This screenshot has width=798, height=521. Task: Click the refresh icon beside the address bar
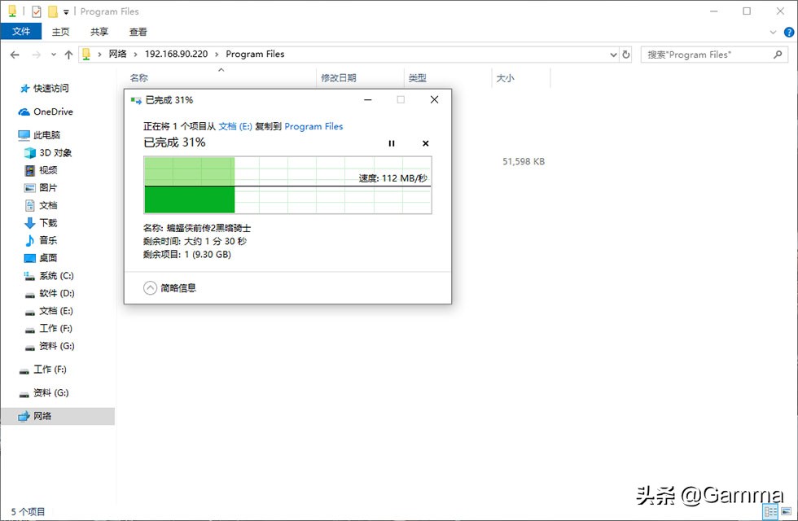625,54
